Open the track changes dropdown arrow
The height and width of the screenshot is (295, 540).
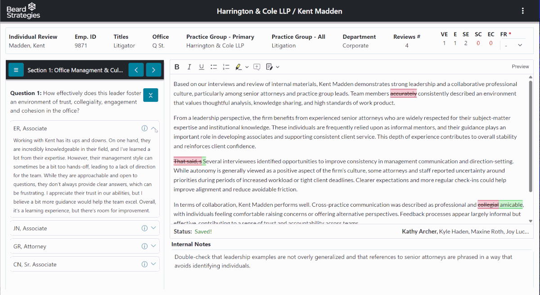pyautogui.click(x=278, y=67)
